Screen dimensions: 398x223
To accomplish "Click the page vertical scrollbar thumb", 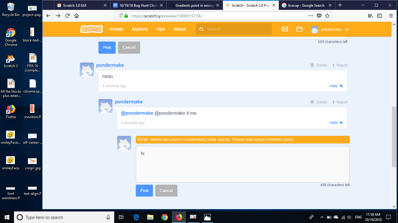I will click(394, 136).
